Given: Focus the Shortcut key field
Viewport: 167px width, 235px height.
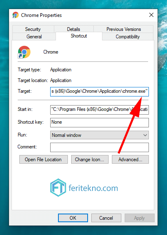Looking at the screenshot, I should click(x=100, y=122).
